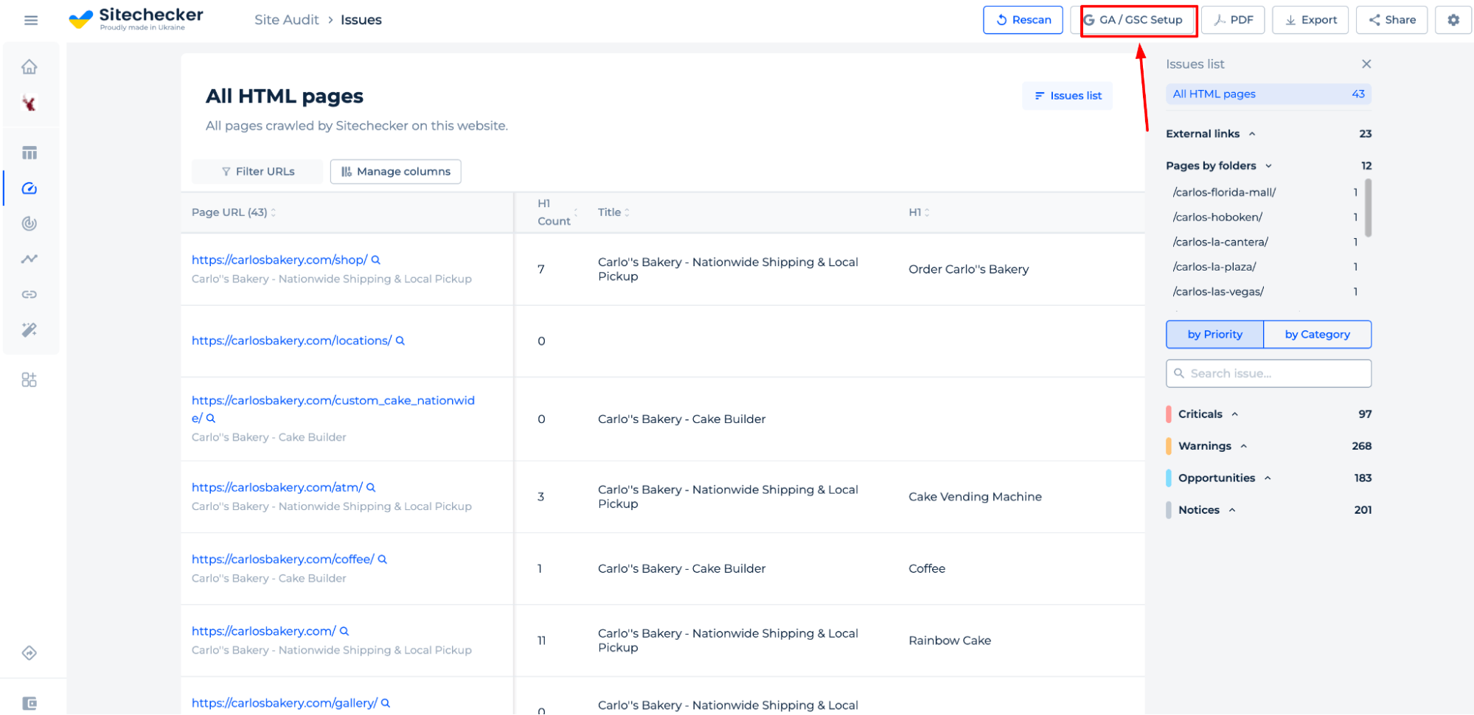Click the Sitechecker logo

136,19
